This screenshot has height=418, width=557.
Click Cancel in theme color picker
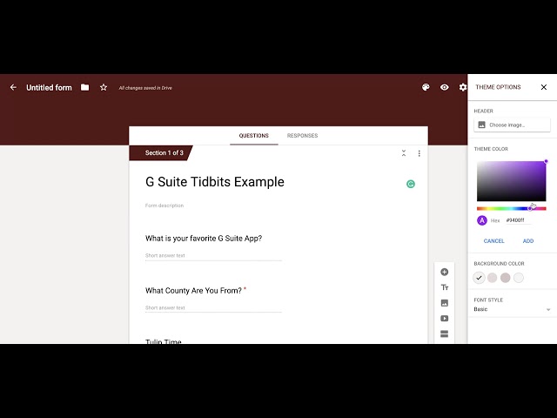pos(493,241)
